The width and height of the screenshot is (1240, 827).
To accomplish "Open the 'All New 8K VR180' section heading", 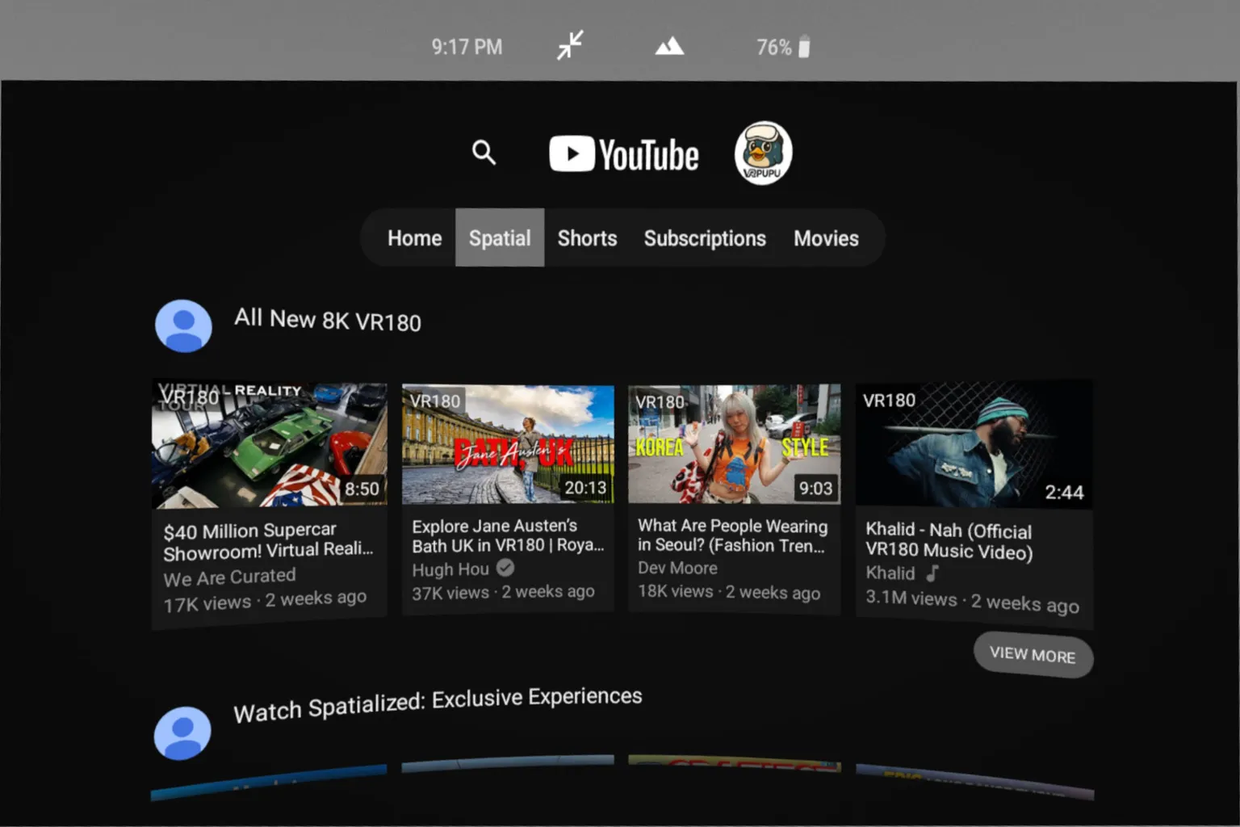I will (327, 320).
